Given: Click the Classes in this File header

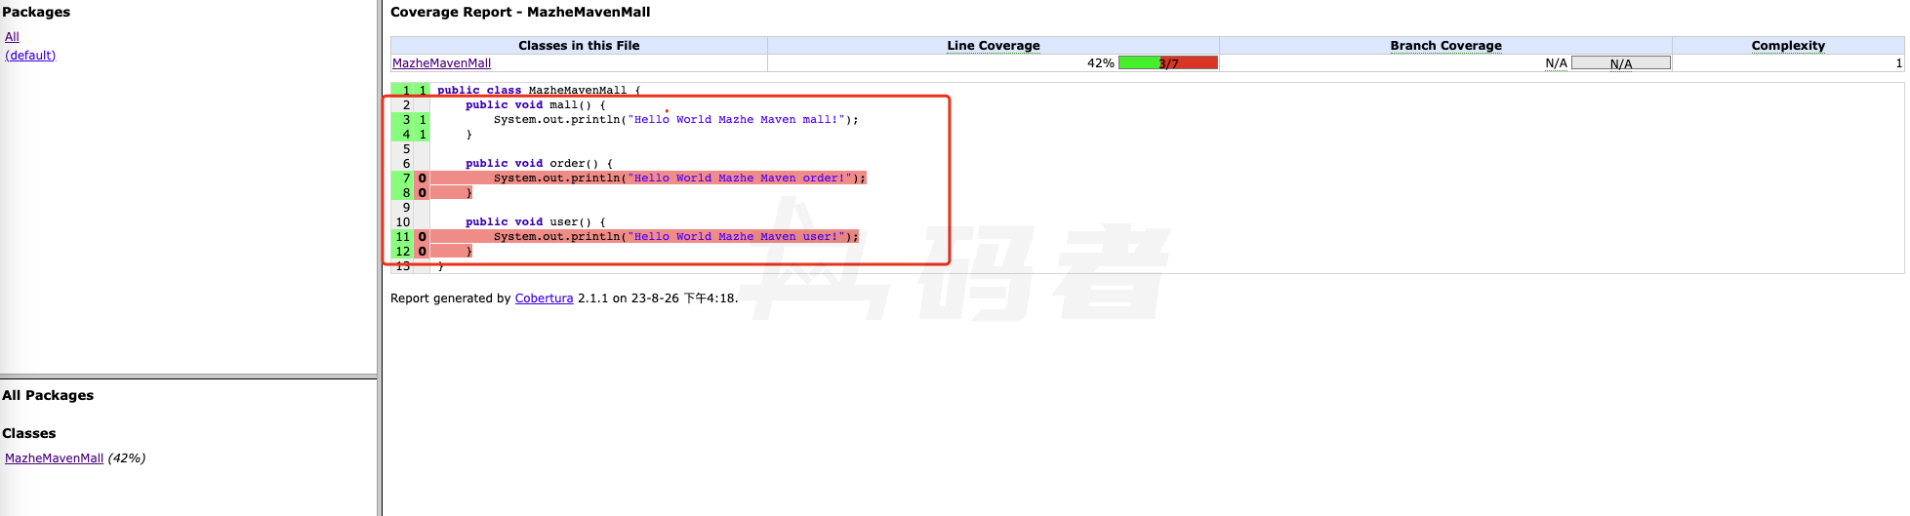Looking at the screenshot, I should [579, 46].
